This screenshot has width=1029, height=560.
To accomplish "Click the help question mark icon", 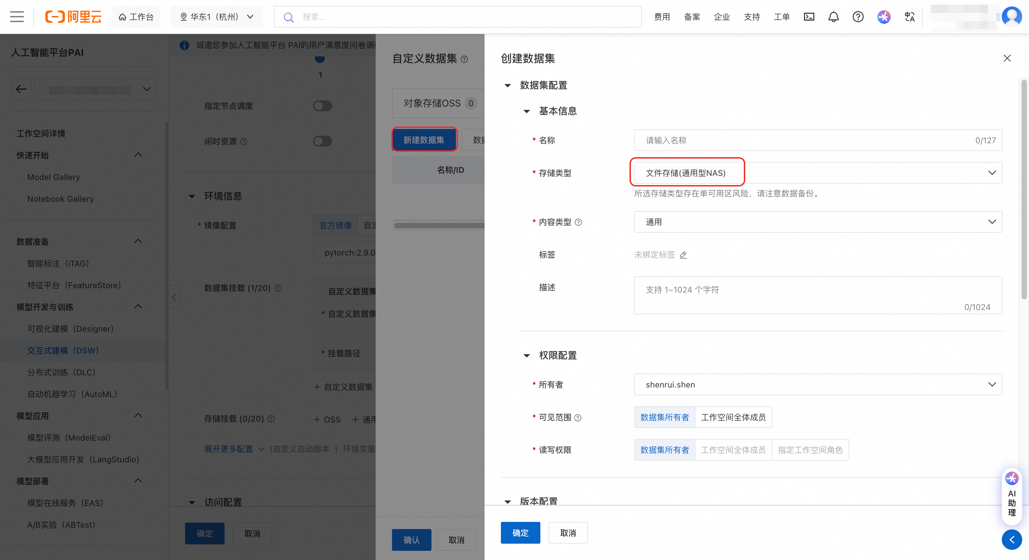I will coord(857,17).
